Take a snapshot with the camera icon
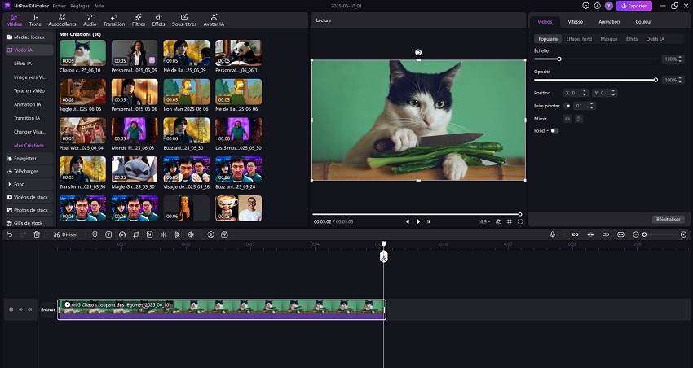693x368 pixels. pyautogui.click(x=498, y=222)
